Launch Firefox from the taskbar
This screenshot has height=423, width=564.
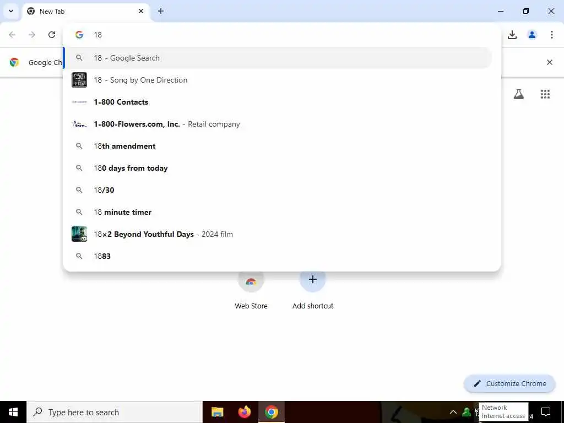pos(245,412)
